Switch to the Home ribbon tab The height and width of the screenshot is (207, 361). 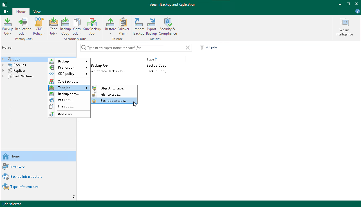(21, 12)
